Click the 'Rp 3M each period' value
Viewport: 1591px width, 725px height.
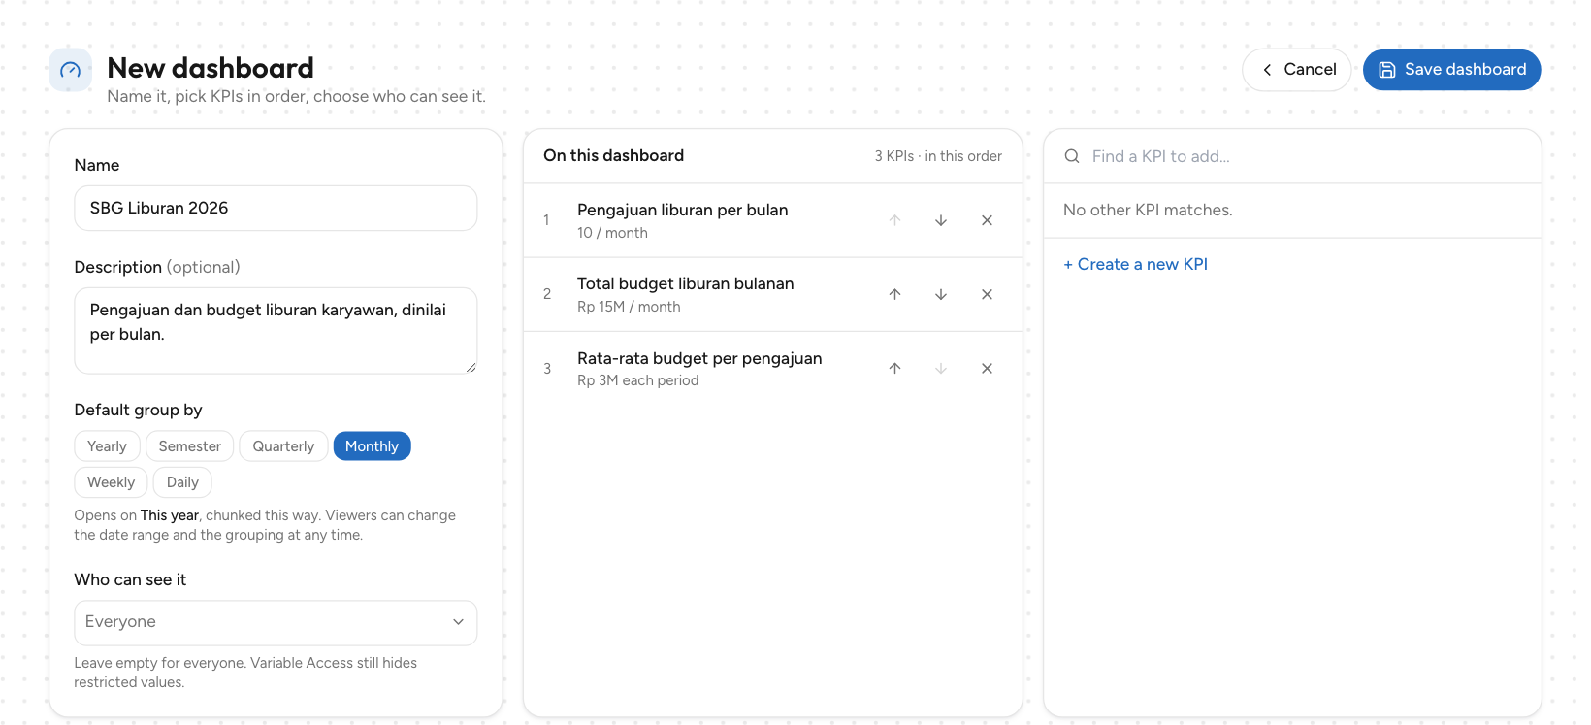coord(637,380)
